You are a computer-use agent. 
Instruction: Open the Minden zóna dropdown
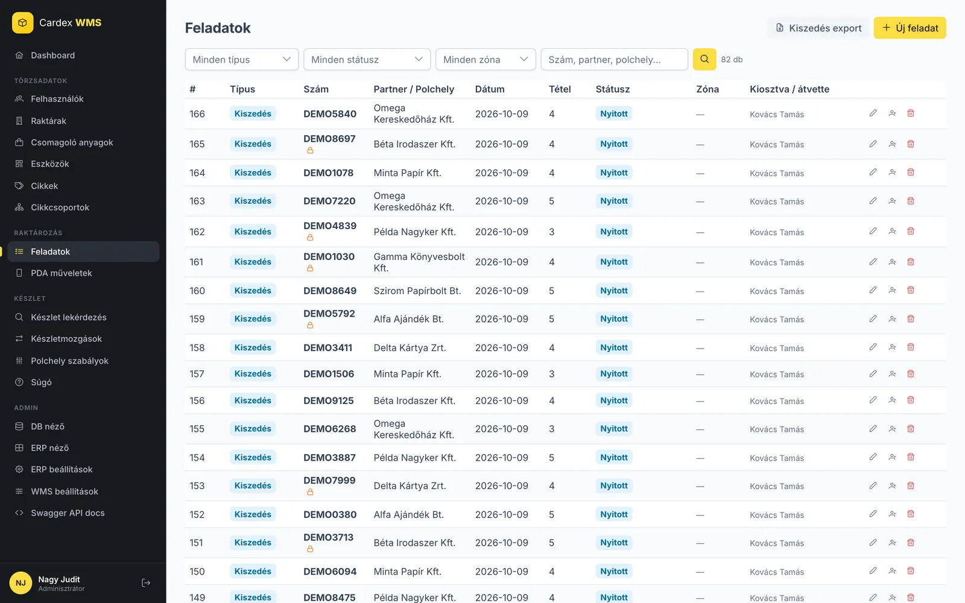[486, 59]
